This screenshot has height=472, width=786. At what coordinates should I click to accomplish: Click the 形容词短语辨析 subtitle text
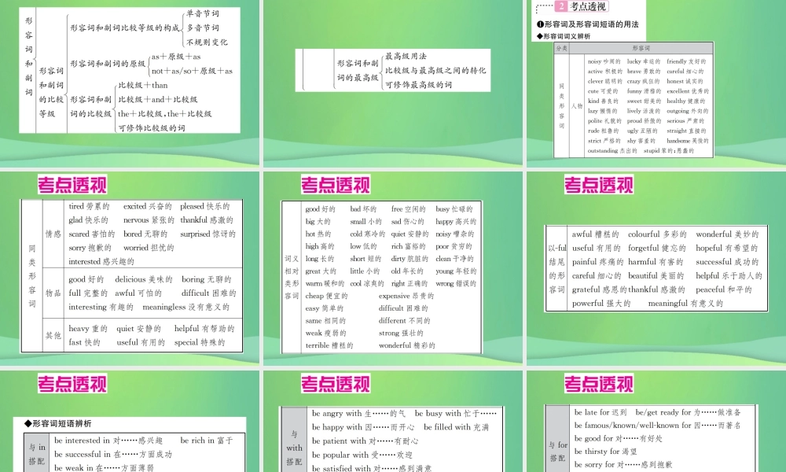[61, 423]
